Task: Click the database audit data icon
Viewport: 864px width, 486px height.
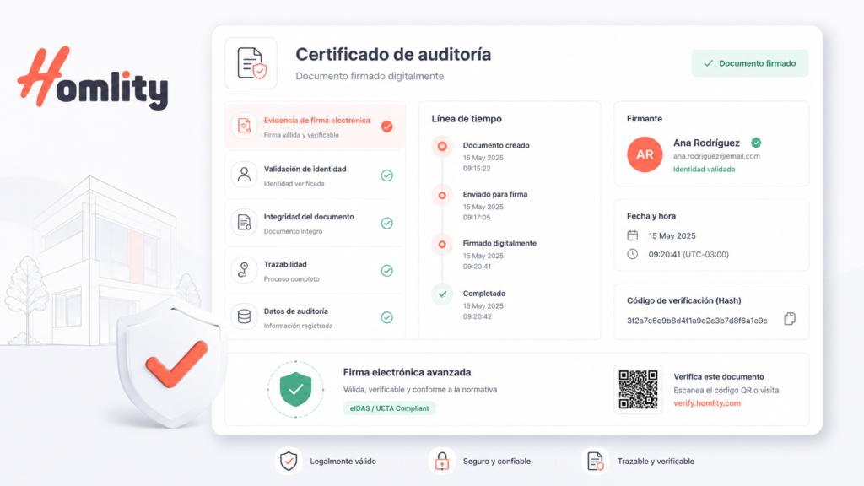Action: tap(244, 317)
